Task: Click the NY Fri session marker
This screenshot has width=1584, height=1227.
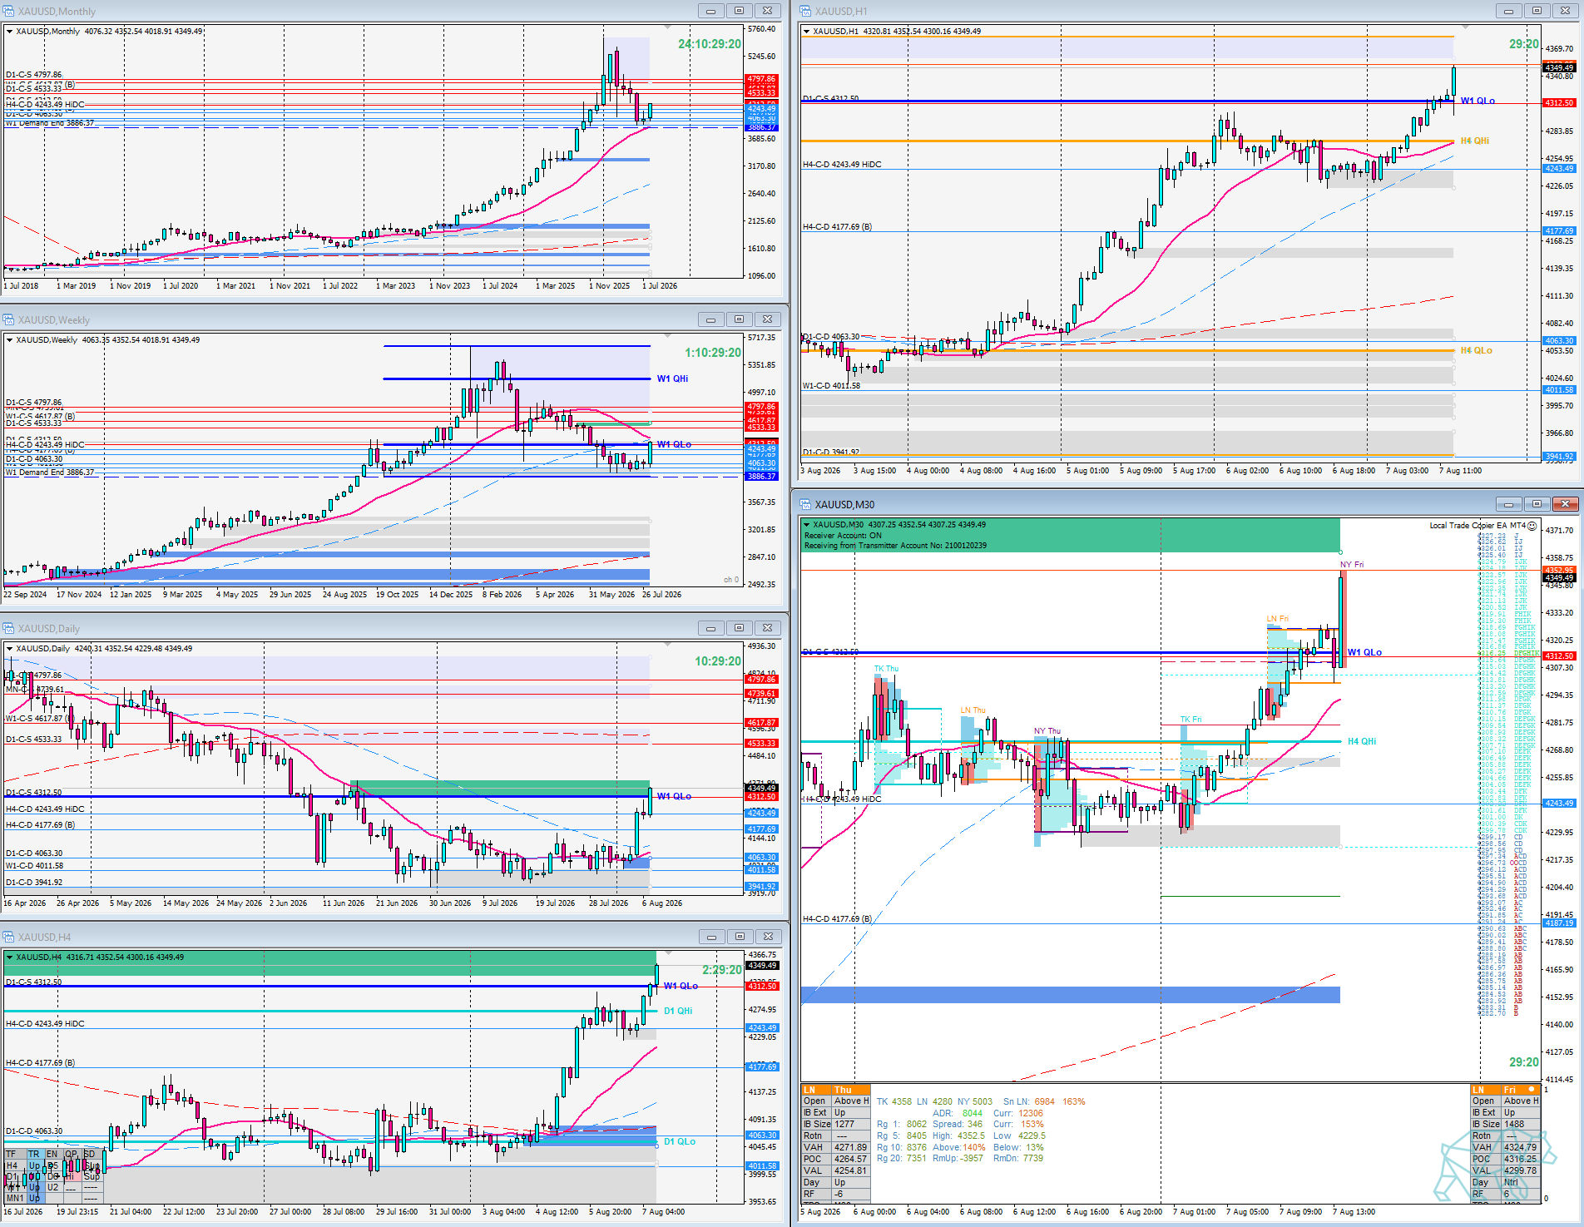Action: 1352,565
